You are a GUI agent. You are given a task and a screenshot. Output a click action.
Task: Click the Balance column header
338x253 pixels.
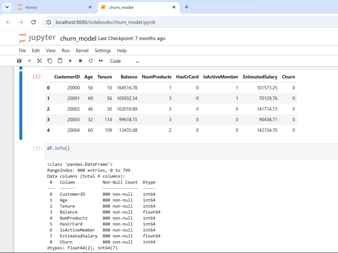coord(129,77)
